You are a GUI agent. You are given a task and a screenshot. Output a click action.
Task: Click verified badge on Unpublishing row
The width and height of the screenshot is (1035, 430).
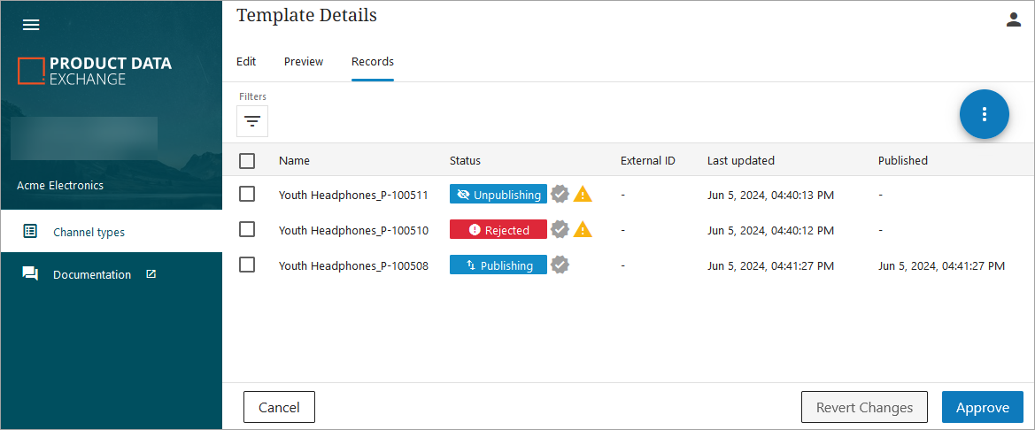click(560, 195)
